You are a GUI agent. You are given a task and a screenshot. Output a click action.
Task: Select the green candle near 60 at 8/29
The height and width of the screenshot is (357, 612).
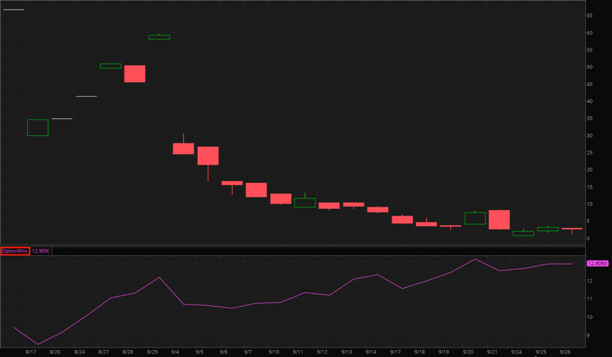click(x=159, y=37)
